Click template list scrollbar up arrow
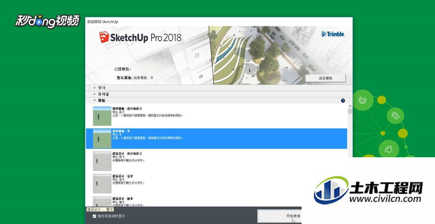435x224 pixels. click(350, 106)
